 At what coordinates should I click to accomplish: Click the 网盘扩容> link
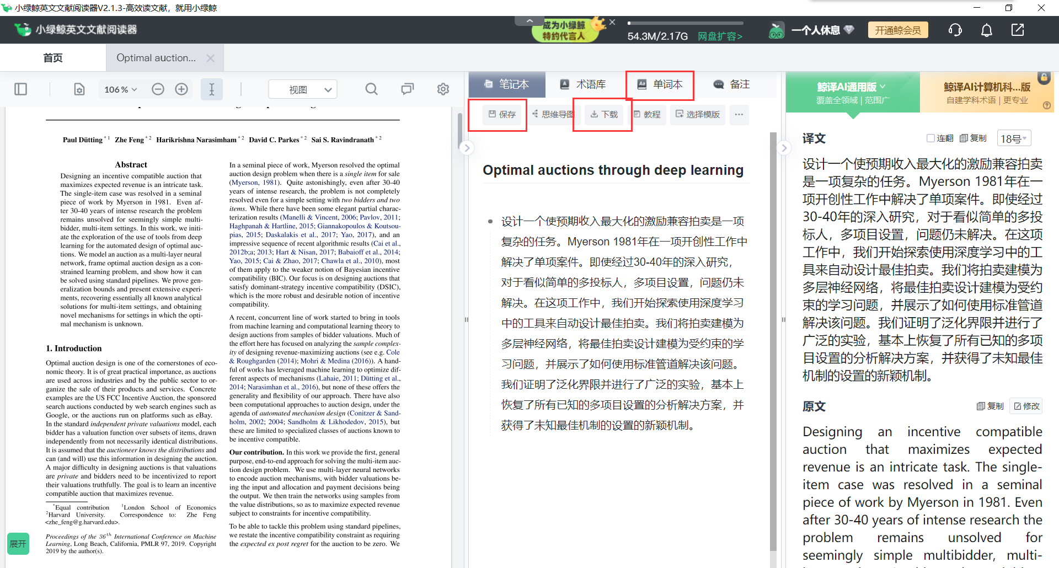[720, 36]
